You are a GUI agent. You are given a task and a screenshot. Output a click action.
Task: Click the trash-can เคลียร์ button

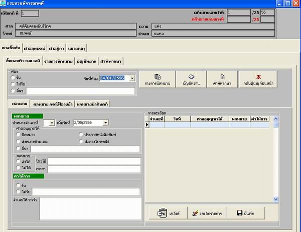pyautogui.click(x=168, y=213)
